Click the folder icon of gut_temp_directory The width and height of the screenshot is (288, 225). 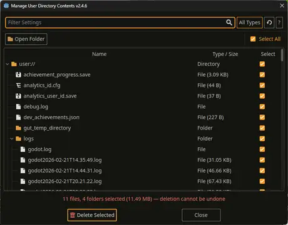pos(18,128)
